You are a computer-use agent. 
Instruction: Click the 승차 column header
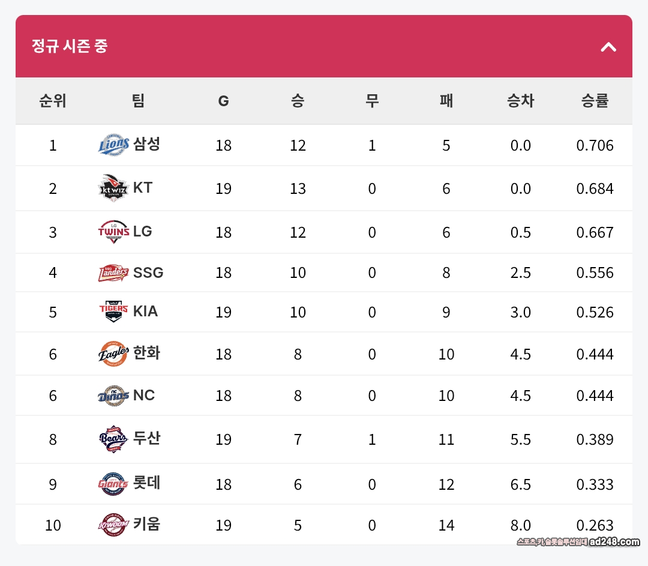(x=520, y=101)
